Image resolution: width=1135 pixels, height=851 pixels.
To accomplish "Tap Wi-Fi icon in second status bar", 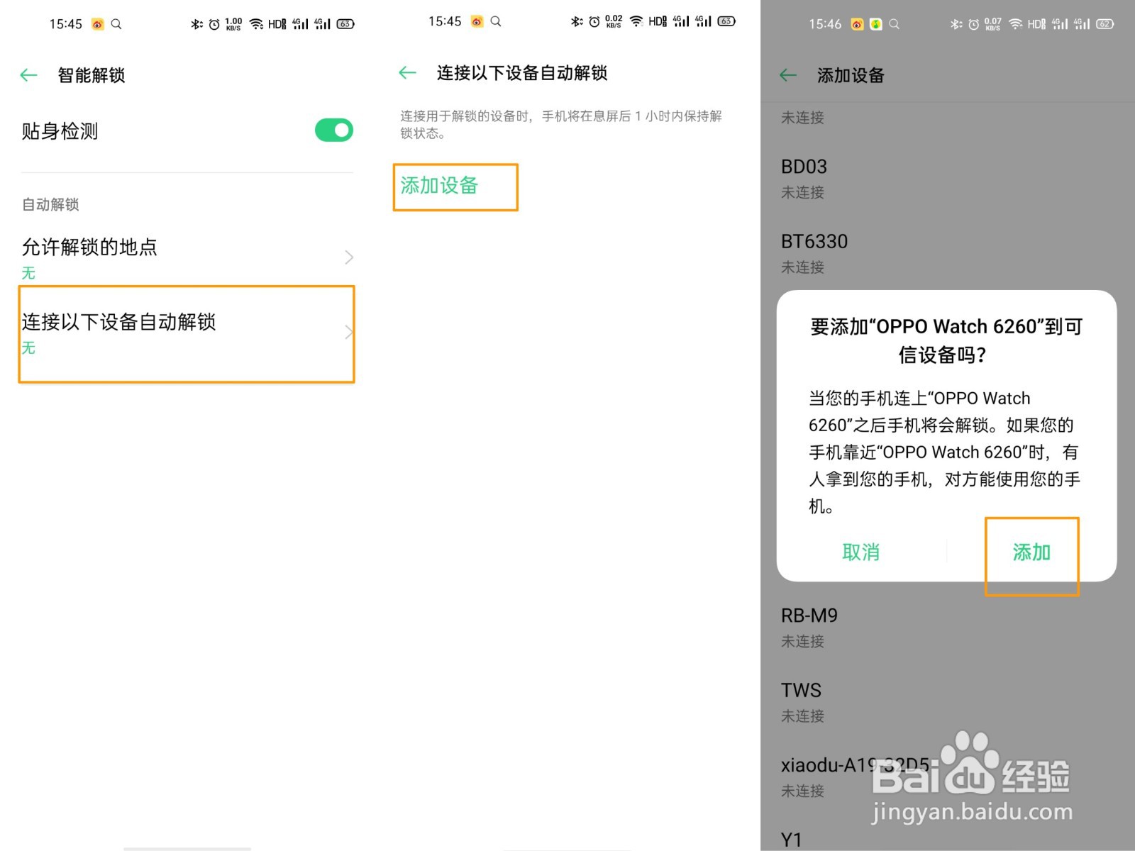I will 636,21.
